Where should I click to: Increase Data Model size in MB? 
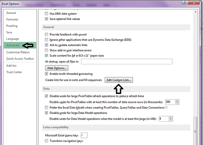click(171, 118)
